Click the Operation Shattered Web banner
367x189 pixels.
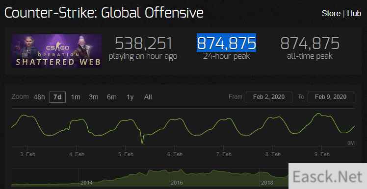pyautogui.click(x=56, y=51)
